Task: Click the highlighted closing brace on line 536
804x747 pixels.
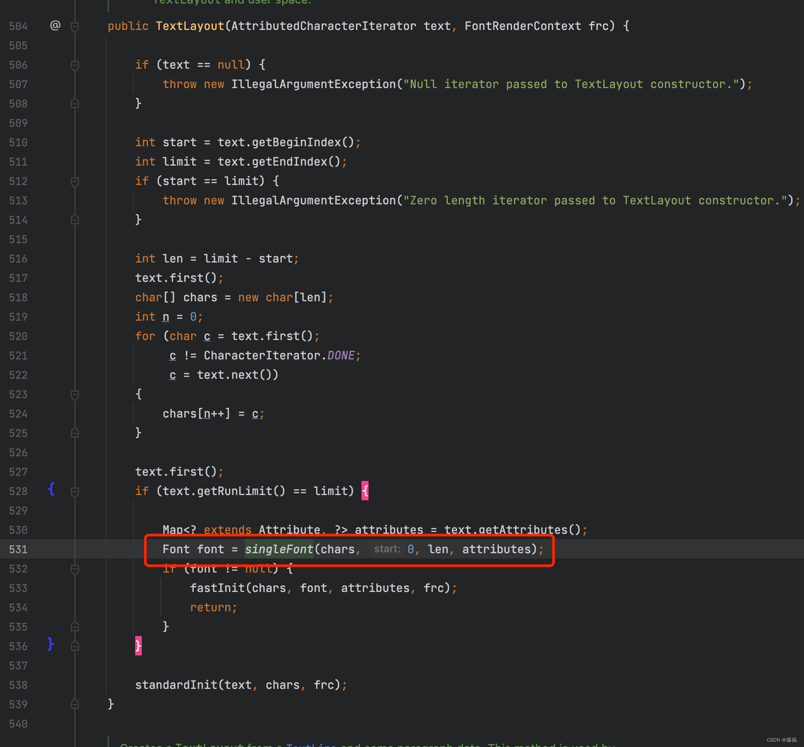Action: (x=138, y=646)
